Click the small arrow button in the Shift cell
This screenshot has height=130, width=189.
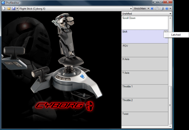(x=166, y=32)
